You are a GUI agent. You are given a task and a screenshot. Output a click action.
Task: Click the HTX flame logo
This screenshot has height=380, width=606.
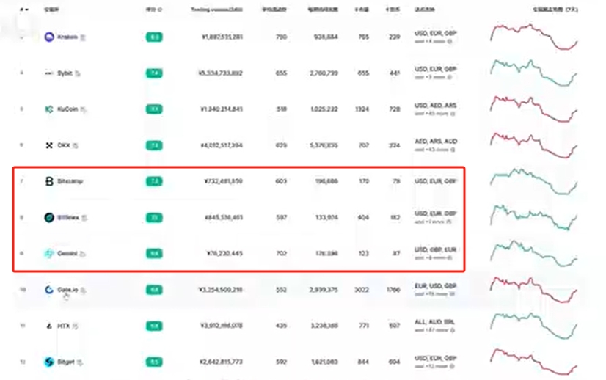pyautogui.click(x=49, y=326)
